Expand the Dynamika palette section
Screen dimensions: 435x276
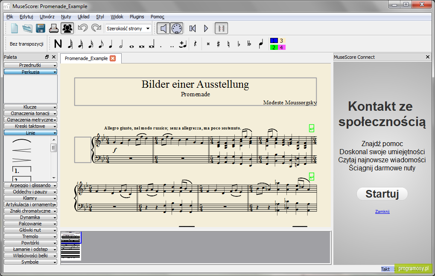tap(30, 217)
